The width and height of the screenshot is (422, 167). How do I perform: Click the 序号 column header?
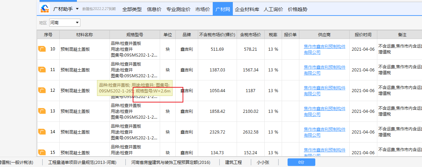pyautogui.click(x=48, y=35)
